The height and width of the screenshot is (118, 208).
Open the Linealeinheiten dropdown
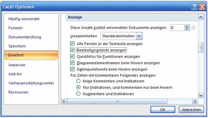point(139,36)
